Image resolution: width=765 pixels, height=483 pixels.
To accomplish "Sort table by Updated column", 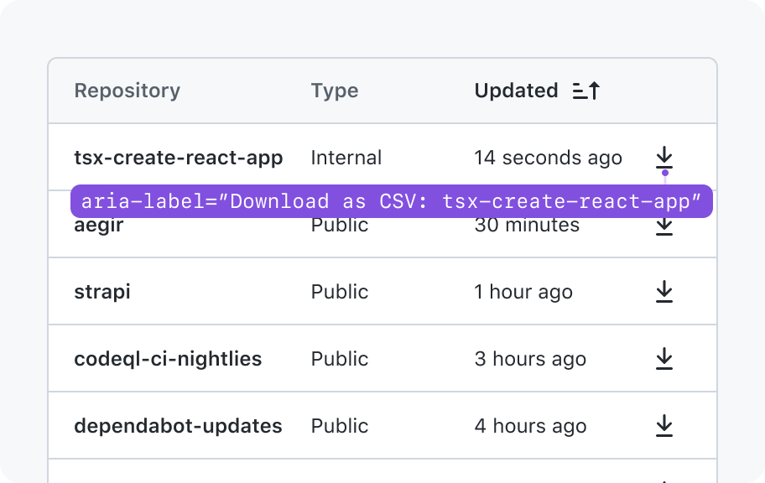I will pyautogui.click(x=516, y=91).
